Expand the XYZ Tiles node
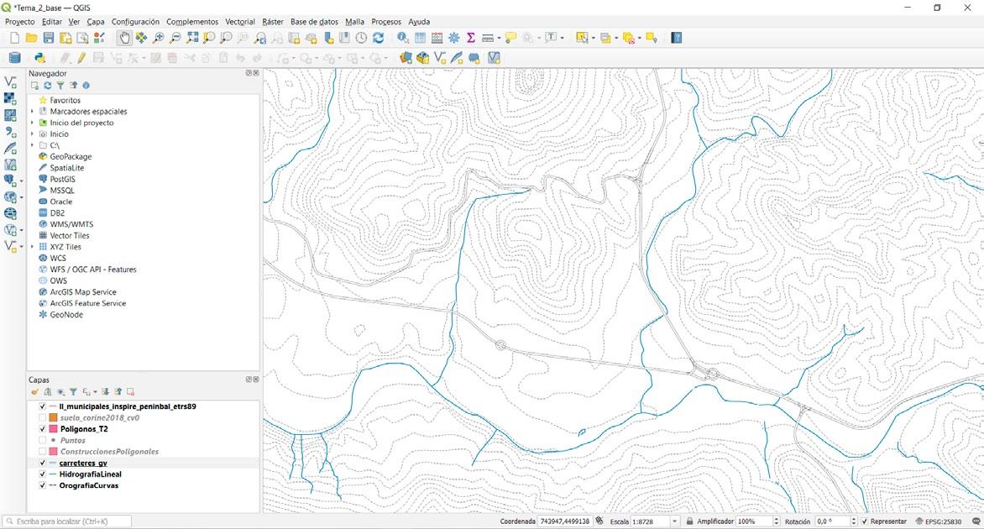 (32, 247)
